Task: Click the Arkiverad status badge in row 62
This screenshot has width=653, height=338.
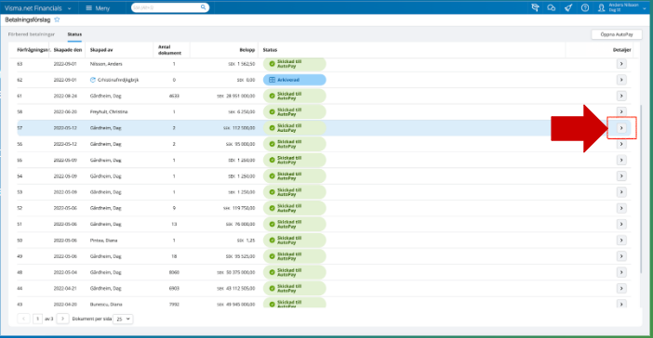Action: (295, 80)
